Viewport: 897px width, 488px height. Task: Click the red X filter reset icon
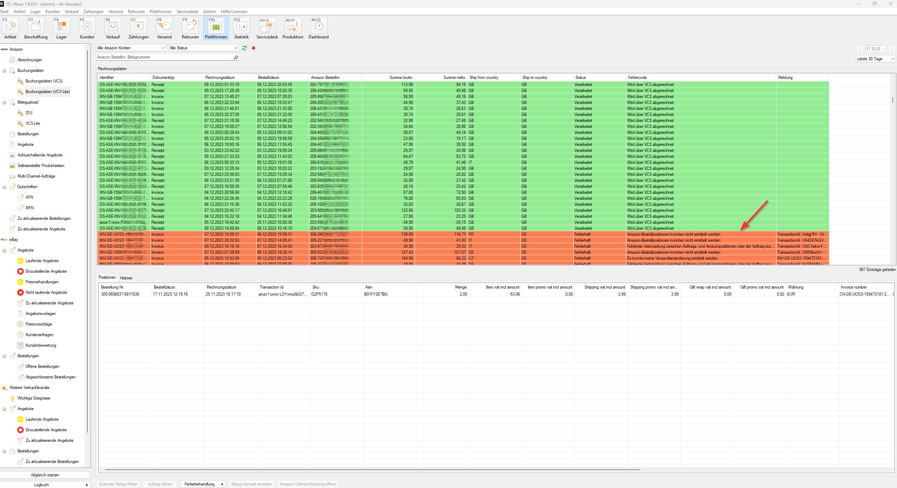[253, 48]
